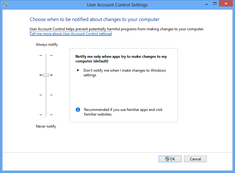This screenshot has width=235, height=173.
Task: Click the 'Don't notify me when I make changes' bullet
Action: tap(125, 73)
